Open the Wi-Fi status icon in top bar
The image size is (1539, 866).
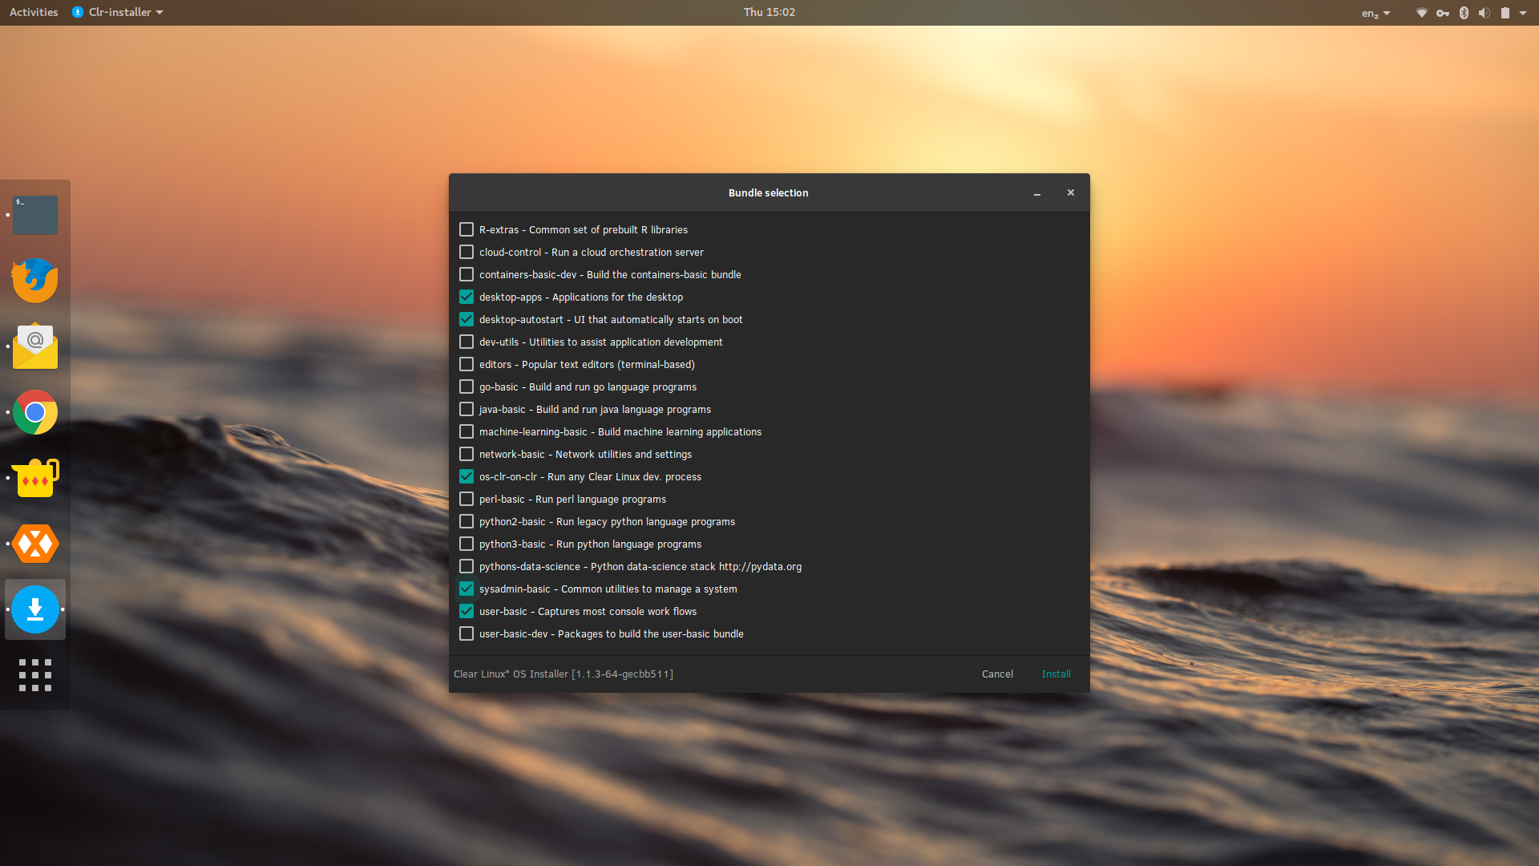click(1421, 13)
